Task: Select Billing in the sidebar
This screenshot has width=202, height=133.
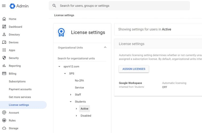Action: point(12,74)
